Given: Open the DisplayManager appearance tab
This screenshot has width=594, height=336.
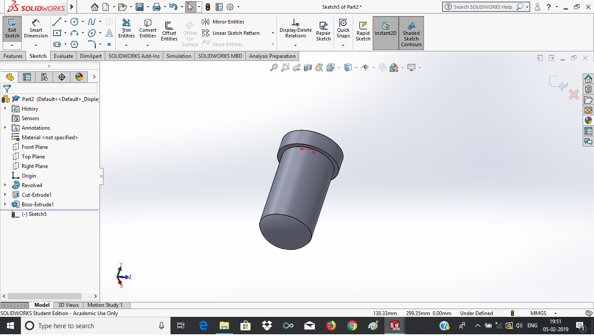Looking at the screenshot, I should click(x=79, y=77).
